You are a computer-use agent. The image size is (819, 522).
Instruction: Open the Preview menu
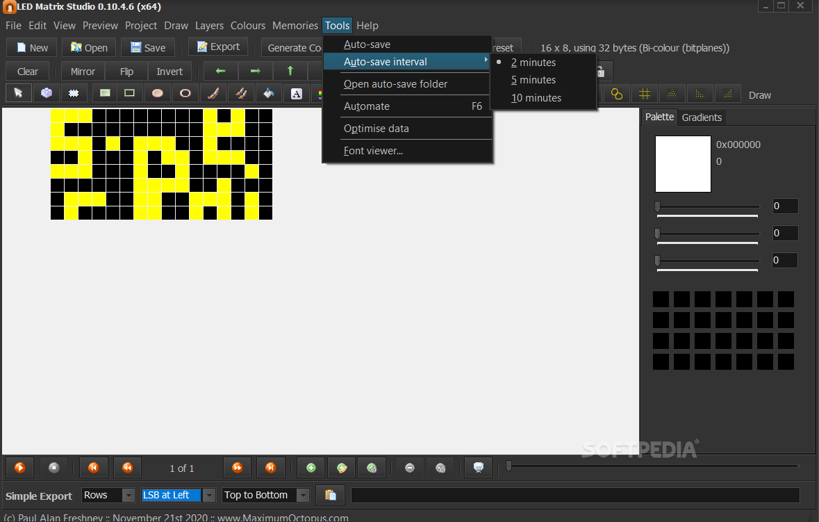pos(100,26)
